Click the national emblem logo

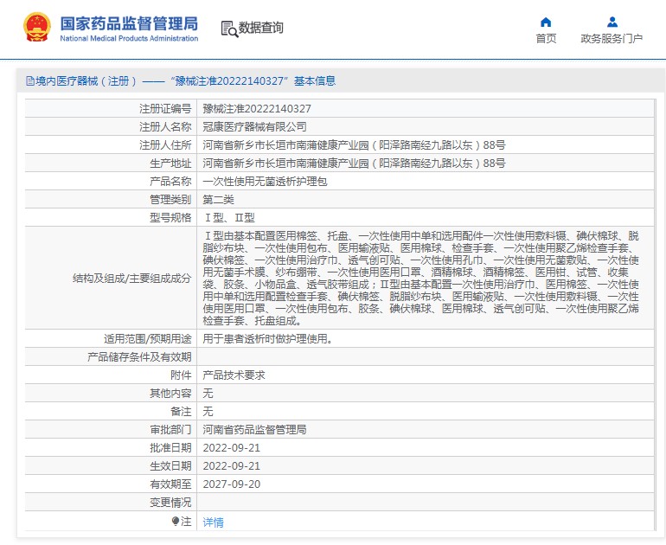37,28
